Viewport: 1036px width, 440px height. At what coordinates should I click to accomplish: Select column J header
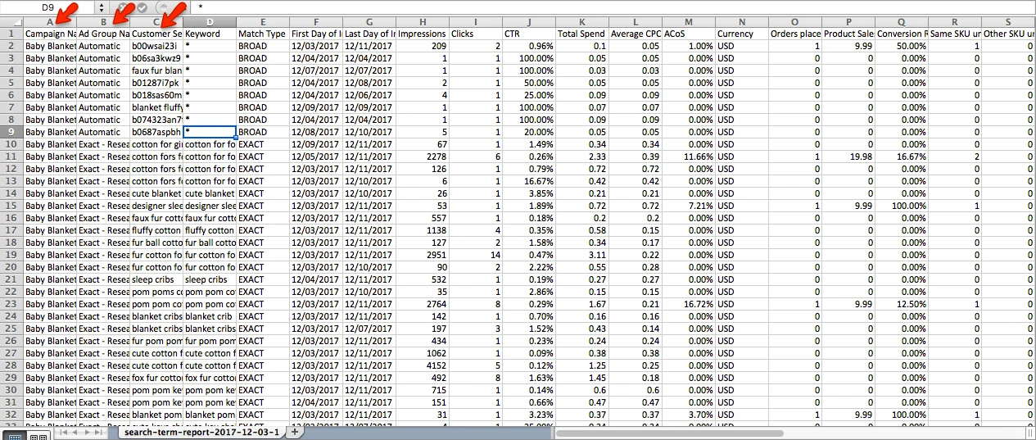[x=529, y=21]
